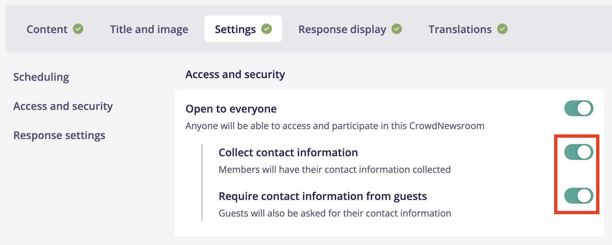Click the Open to everyone label
612x245 pixels.
(231, 109)
